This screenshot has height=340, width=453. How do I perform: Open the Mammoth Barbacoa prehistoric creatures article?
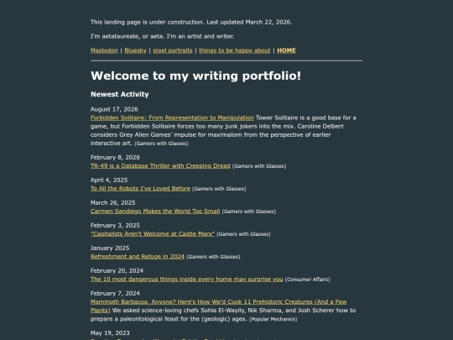click(x=218, y=306)
